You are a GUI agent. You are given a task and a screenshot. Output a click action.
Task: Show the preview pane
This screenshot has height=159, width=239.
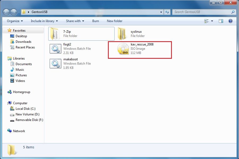tap(221, 21)
